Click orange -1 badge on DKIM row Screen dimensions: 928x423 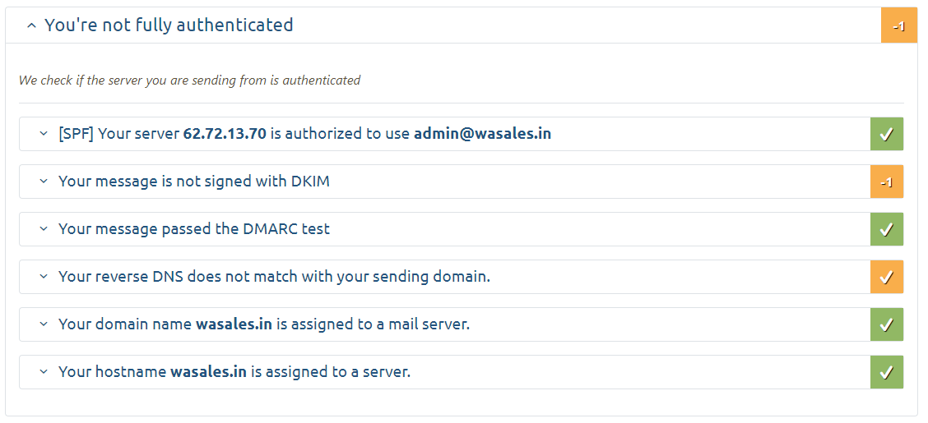pos(886,182)
